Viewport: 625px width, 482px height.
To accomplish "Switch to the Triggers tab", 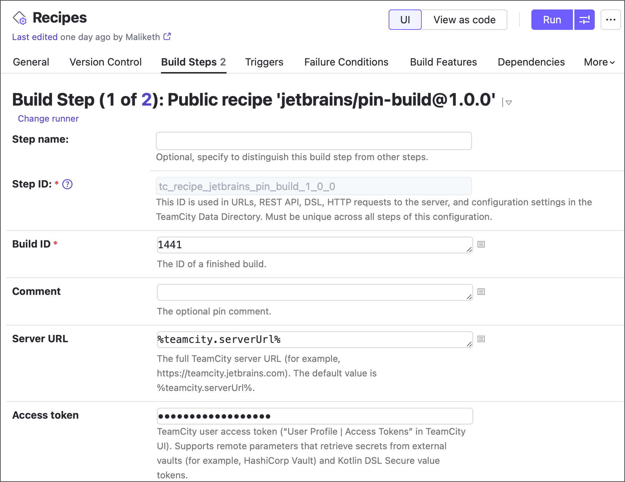I will [x=264, y=62].
